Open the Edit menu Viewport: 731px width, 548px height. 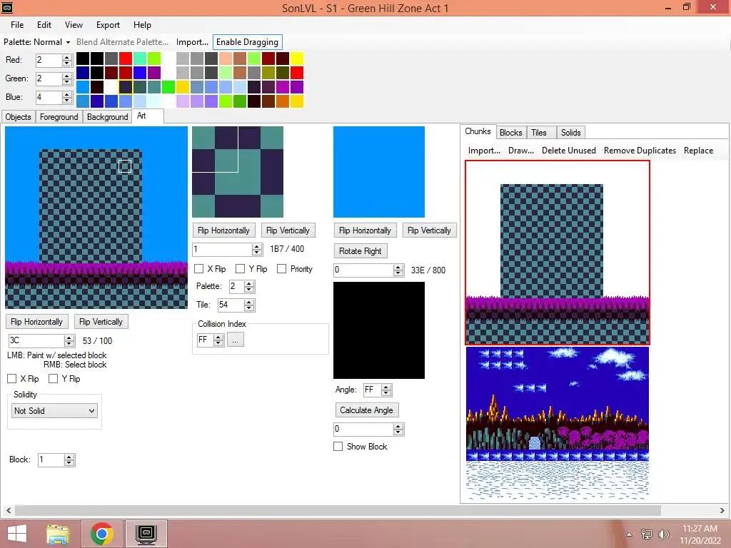[44, 25]
